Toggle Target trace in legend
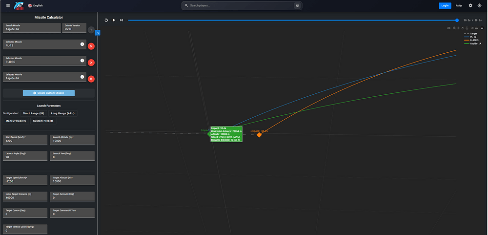This screenshot has width=488, height=235. (x=470, y=34)
